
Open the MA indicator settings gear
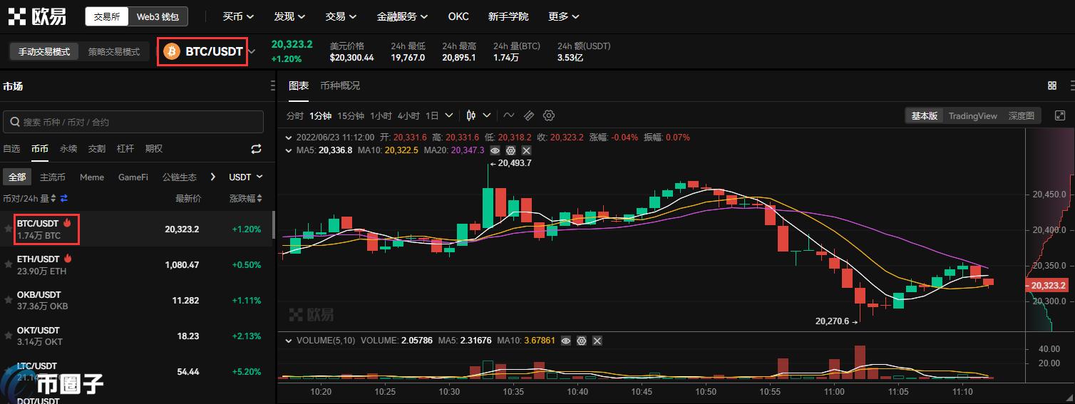[510, 150]
